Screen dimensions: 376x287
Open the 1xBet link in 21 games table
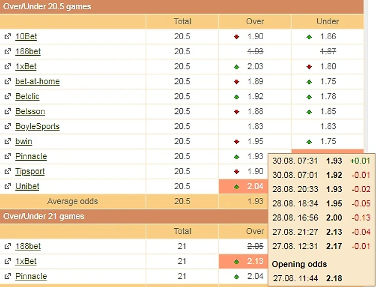tap(26, 261)
